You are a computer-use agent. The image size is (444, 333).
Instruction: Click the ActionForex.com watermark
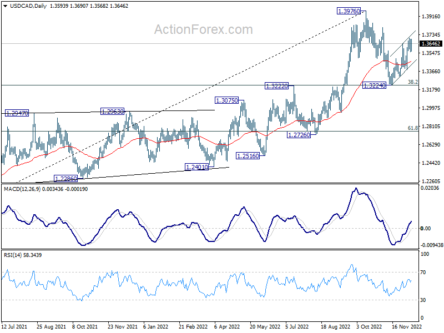(204, 29)
